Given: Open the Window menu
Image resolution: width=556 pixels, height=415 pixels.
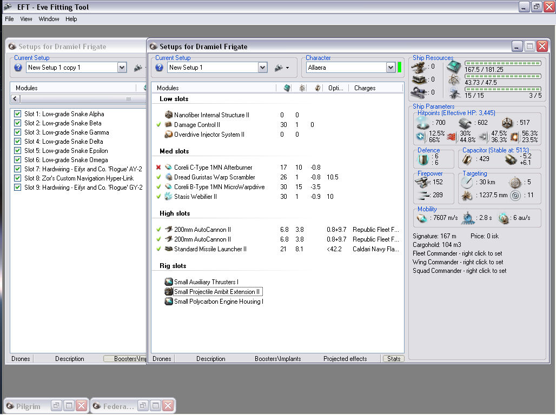Looking at the screenshot, I should [49, 19].
